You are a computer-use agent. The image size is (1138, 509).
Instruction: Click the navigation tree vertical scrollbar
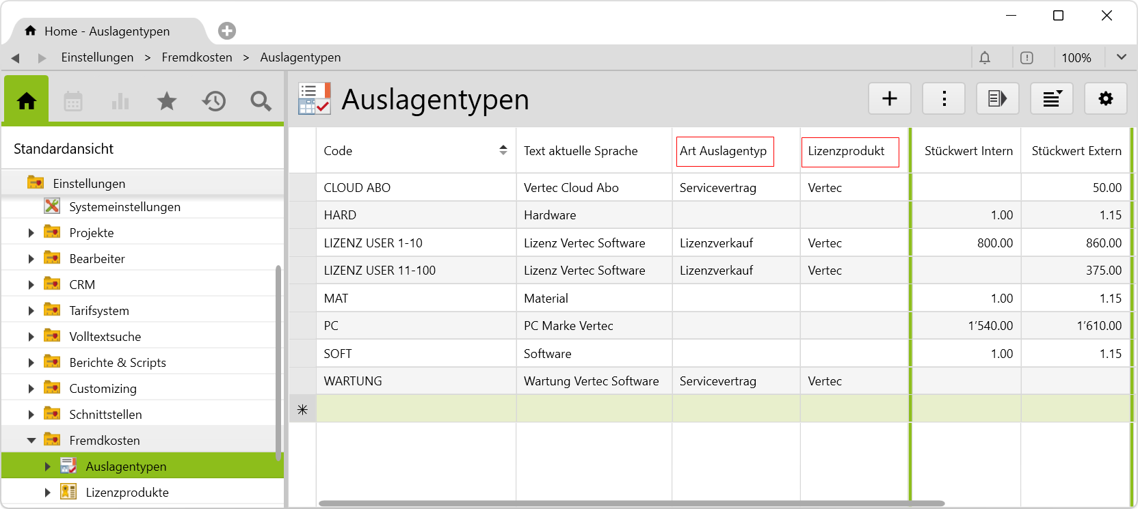pyautogui.click(x=278, y=362)
